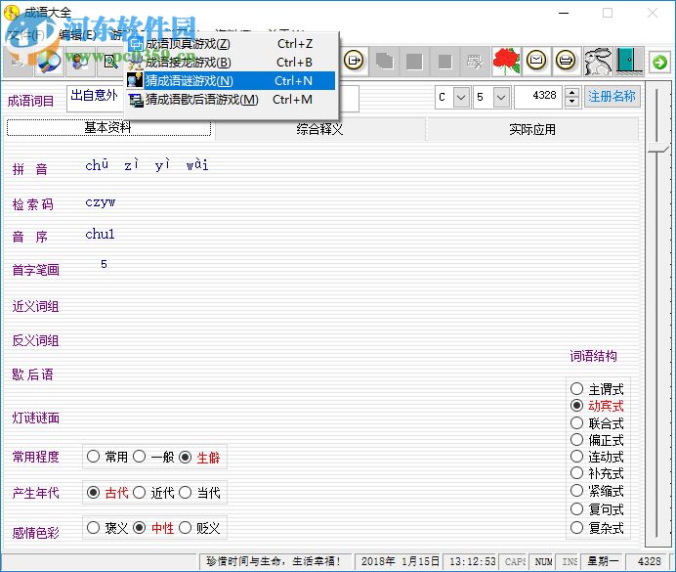Click the vertical slider handle on right

(657, 147)
